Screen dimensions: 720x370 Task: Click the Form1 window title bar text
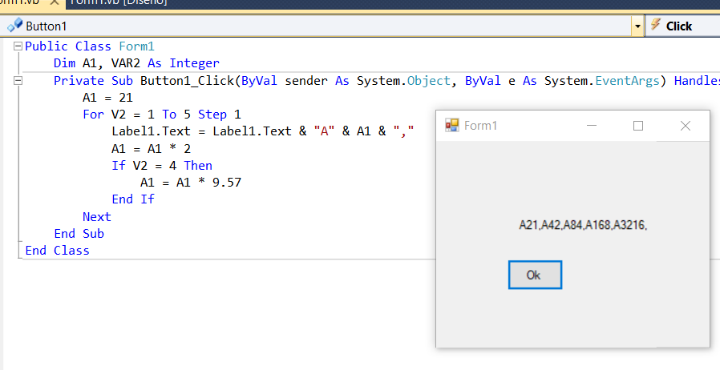click(481, 126)
